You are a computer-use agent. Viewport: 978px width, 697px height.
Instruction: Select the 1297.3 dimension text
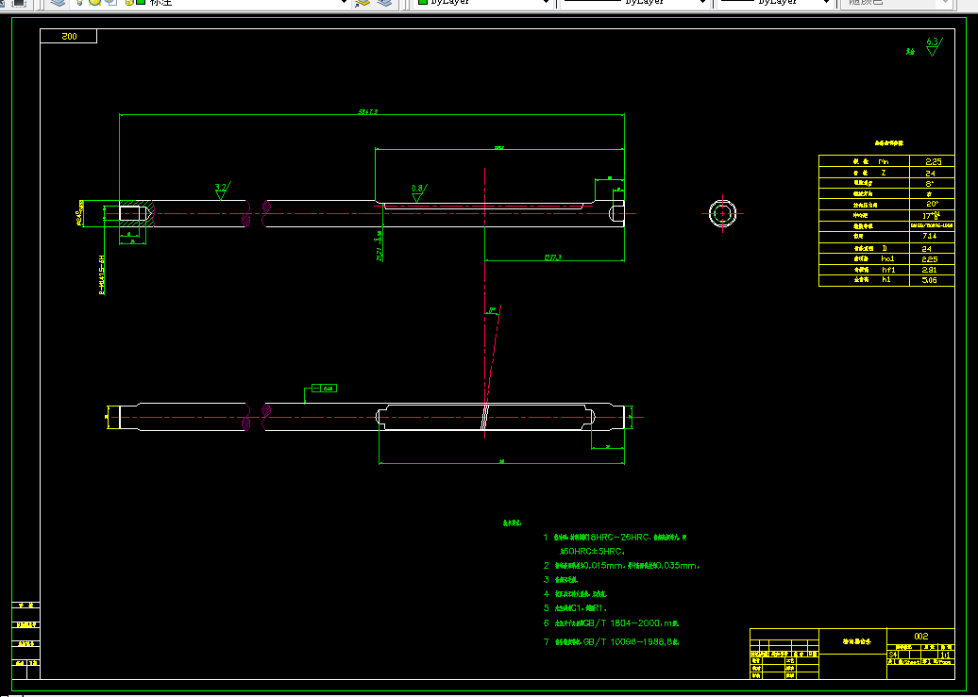(x=552, y=257)
